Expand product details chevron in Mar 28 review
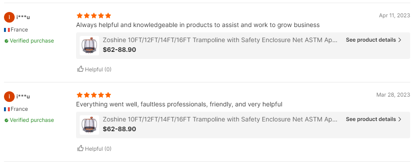Image resolution: width=420 pixels, height=164 pixels. (400, 119)
